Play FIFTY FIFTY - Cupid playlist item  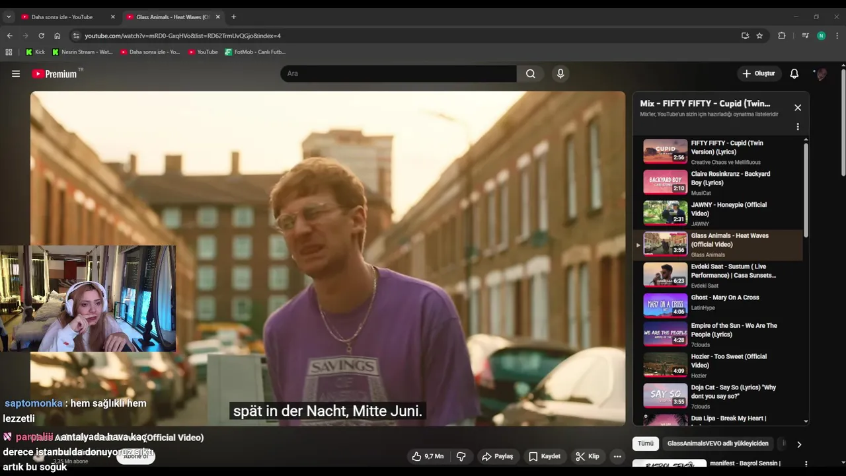coord(719,151)
